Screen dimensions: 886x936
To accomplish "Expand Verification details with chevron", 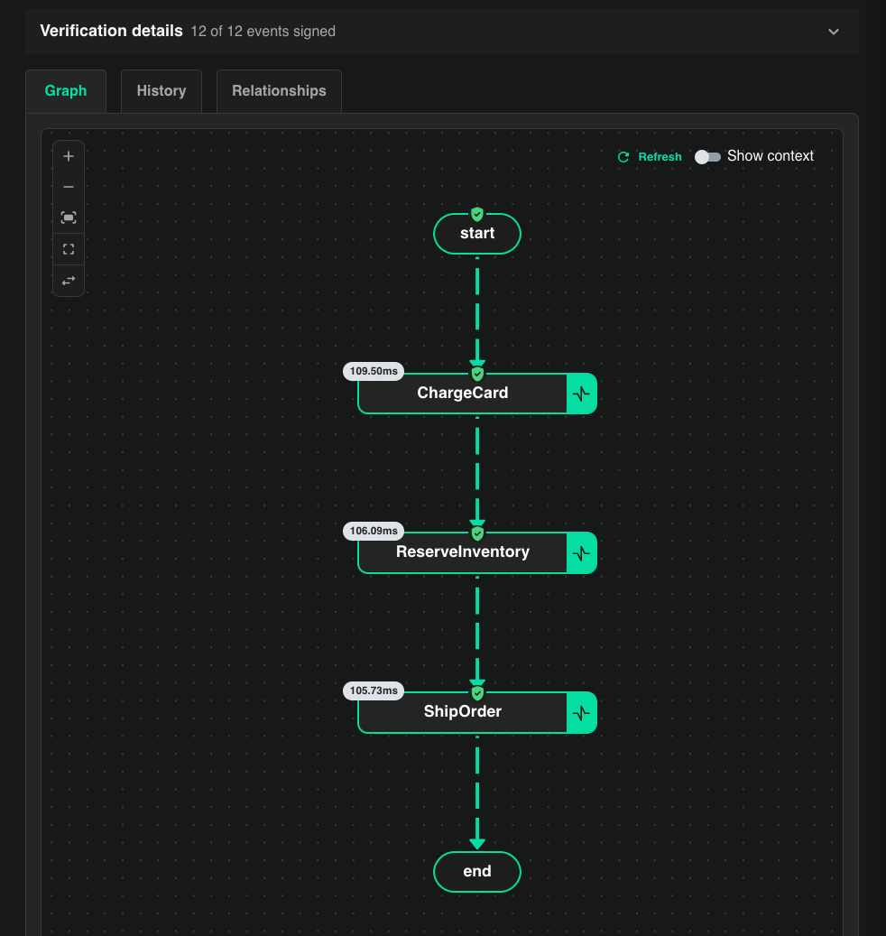I will click(x=834, y=32).
